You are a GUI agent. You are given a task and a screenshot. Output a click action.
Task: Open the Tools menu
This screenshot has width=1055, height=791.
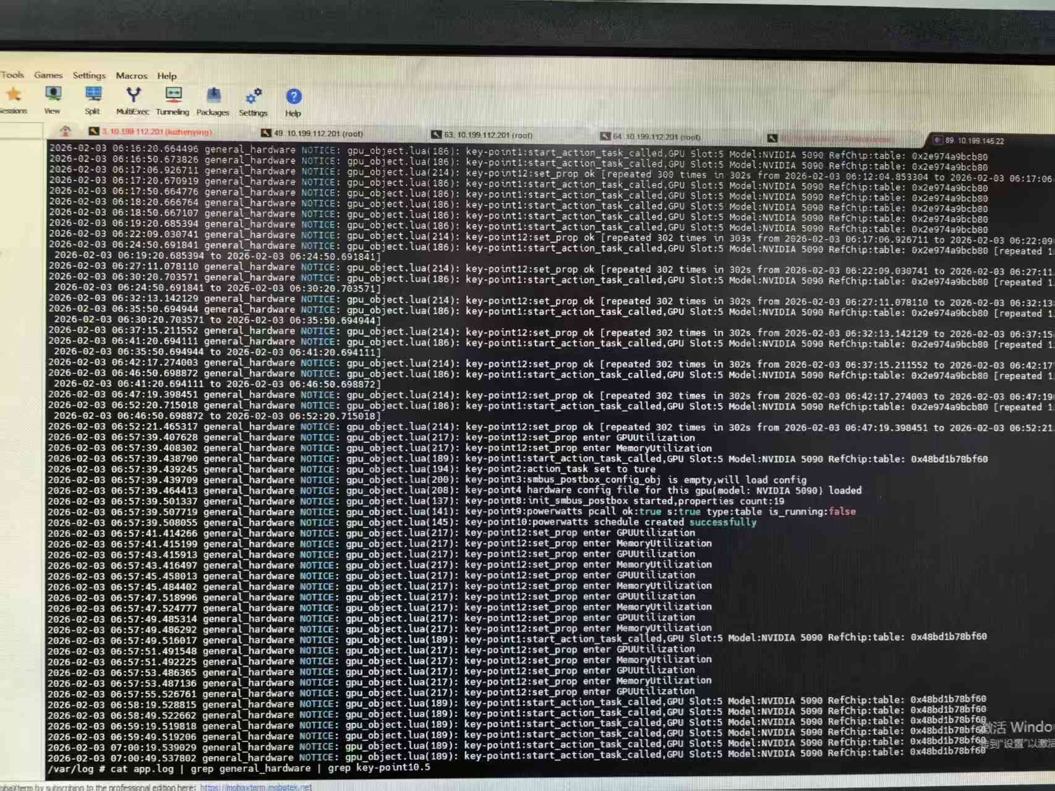12,75
